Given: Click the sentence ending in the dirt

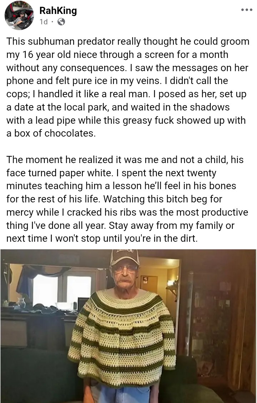Looking at the screenshot, I should [120, 232].
